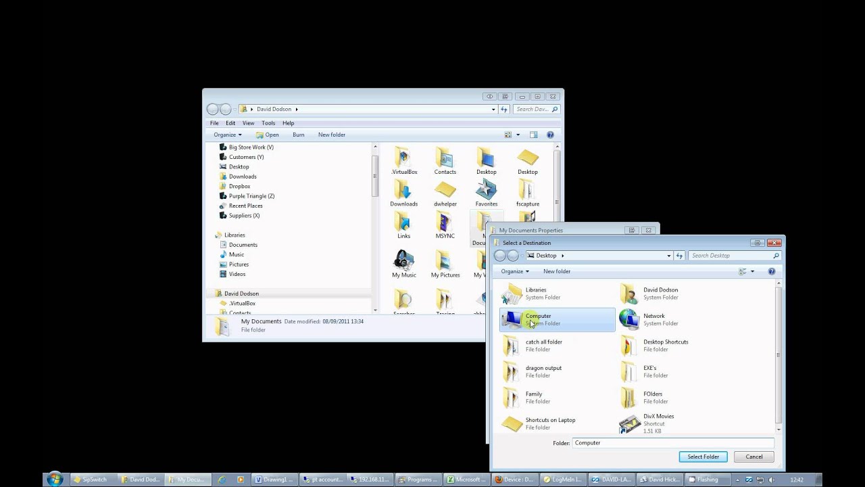
Task: Click the Burn toolbar button
Action: [x=299, y=135]
